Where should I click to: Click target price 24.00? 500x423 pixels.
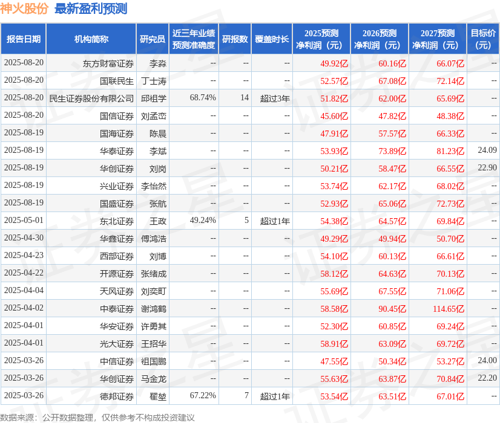pyautogui.click(x=487, y=360)
